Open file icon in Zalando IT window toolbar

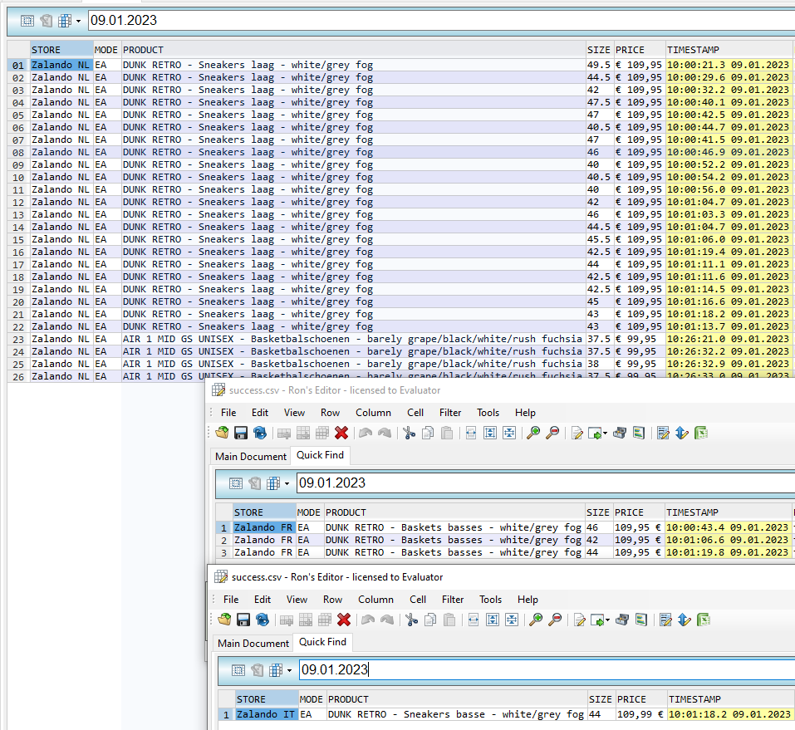coord(224,620)
